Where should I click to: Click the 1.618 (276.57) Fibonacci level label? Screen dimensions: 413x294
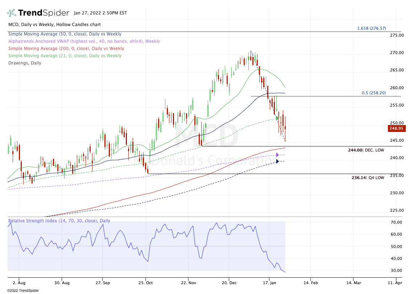coord(372,28)
